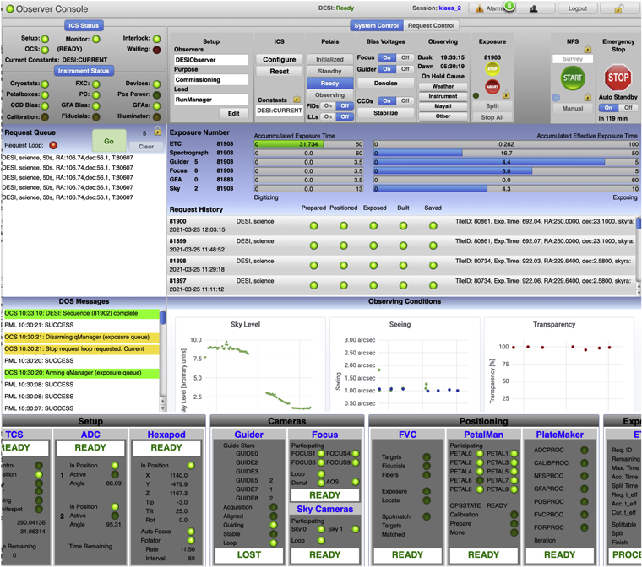Unlock the Request Queue padlock

157,132
